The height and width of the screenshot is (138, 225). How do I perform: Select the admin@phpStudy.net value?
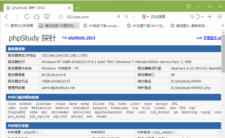click(58, 88)
